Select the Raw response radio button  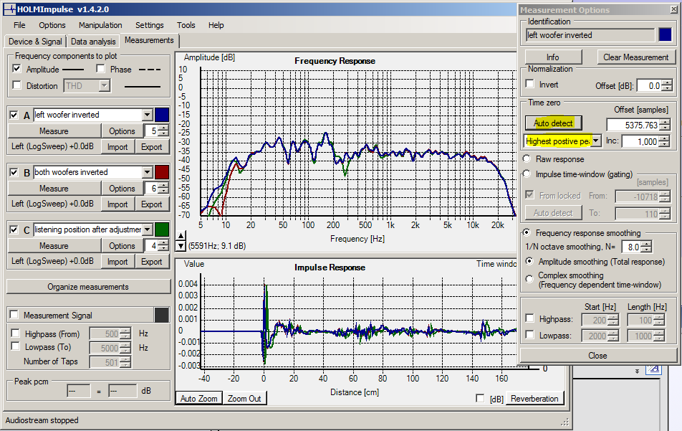(x=527, y=159)
